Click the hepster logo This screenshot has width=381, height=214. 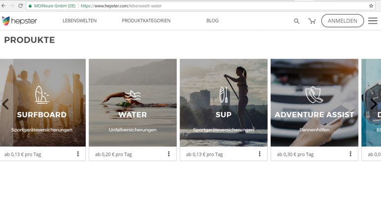coord(19,21)
